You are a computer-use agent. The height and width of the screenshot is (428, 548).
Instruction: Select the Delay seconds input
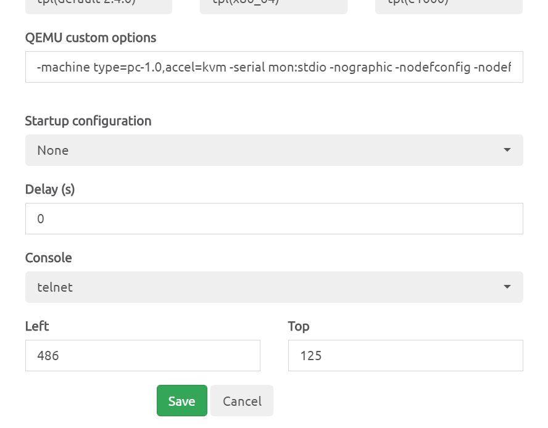tap(273, 218)
